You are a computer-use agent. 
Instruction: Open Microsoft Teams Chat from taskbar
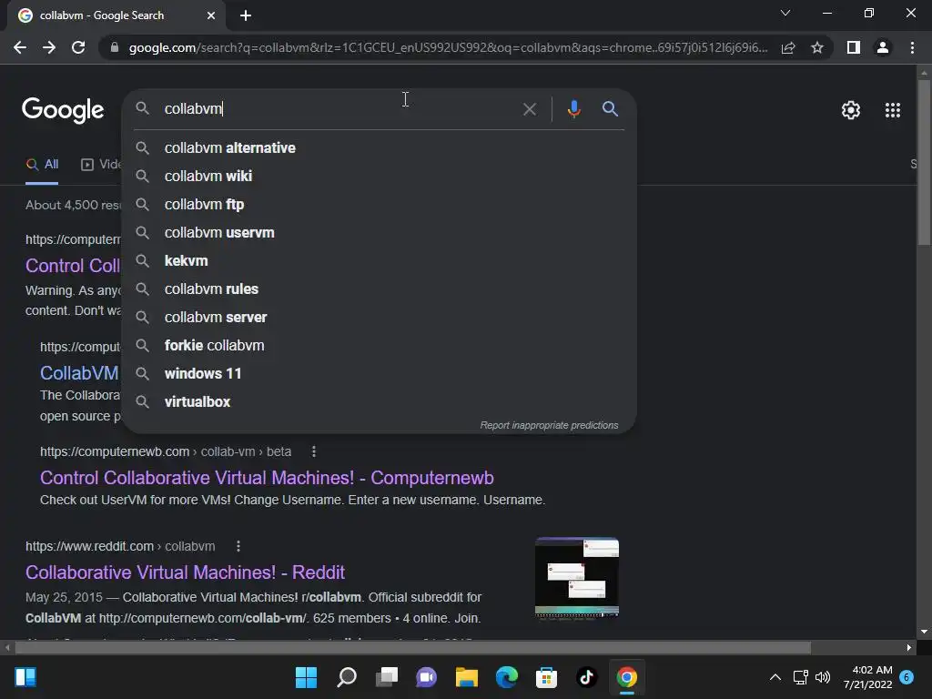point(426,677)
